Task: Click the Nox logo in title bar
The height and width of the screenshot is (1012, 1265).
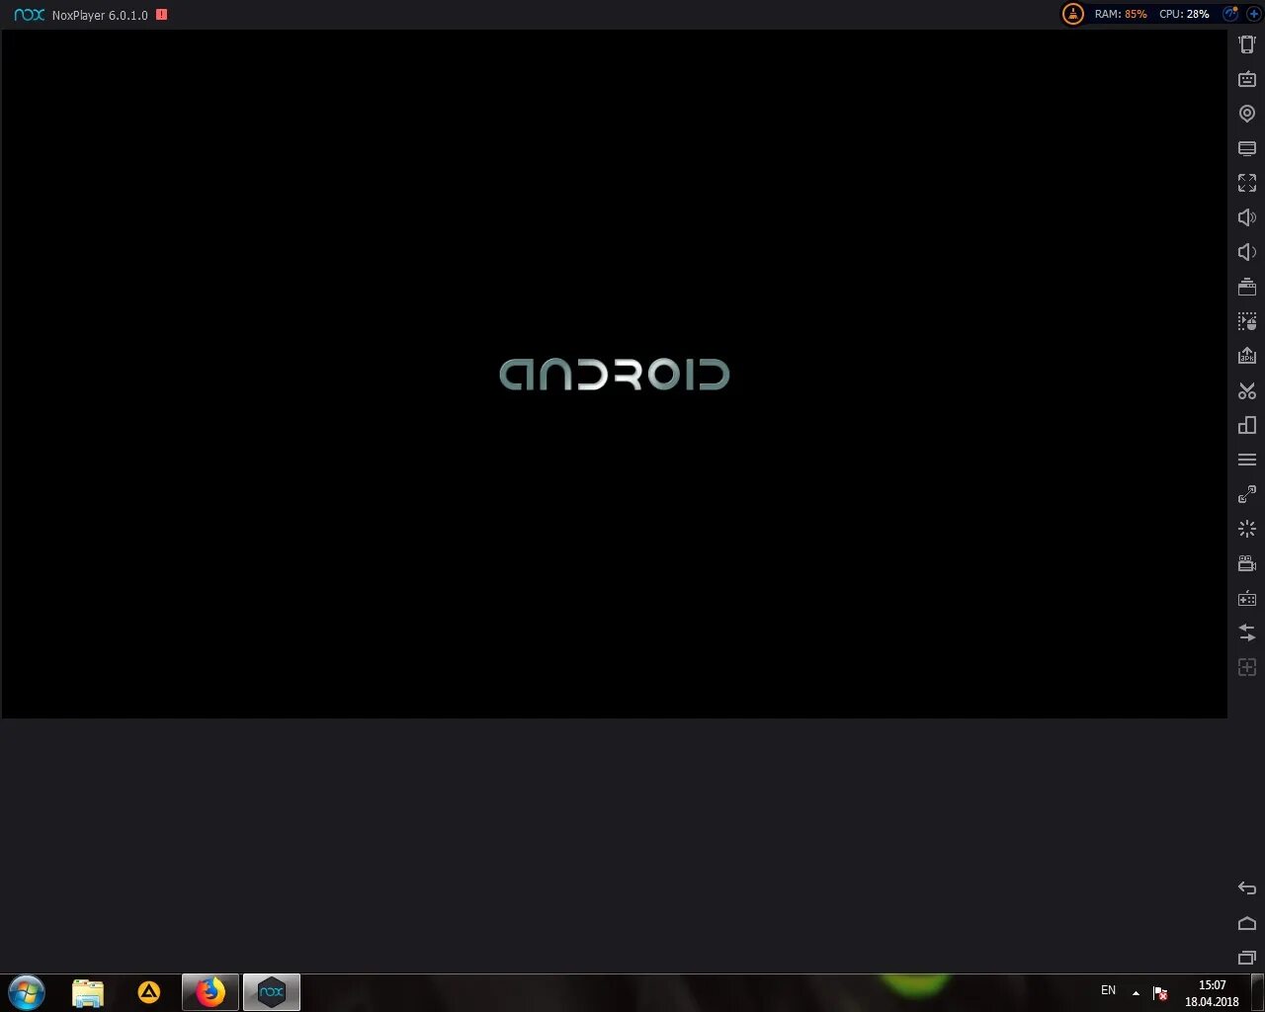Action: [30, 15]
